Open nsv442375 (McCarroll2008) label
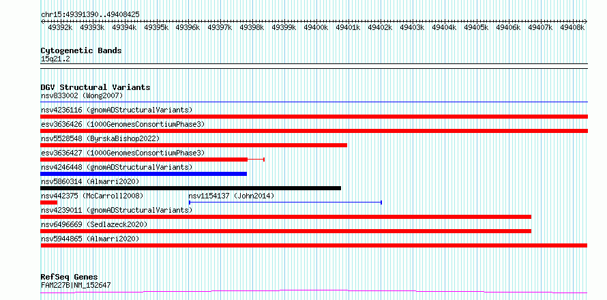 coord(92,196)
